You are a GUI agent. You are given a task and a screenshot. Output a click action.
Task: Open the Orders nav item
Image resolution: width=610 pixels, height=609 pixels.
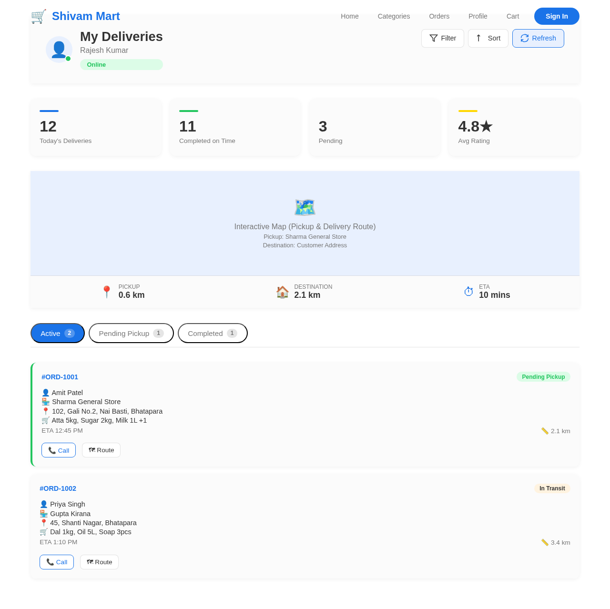tap(439, 16)
